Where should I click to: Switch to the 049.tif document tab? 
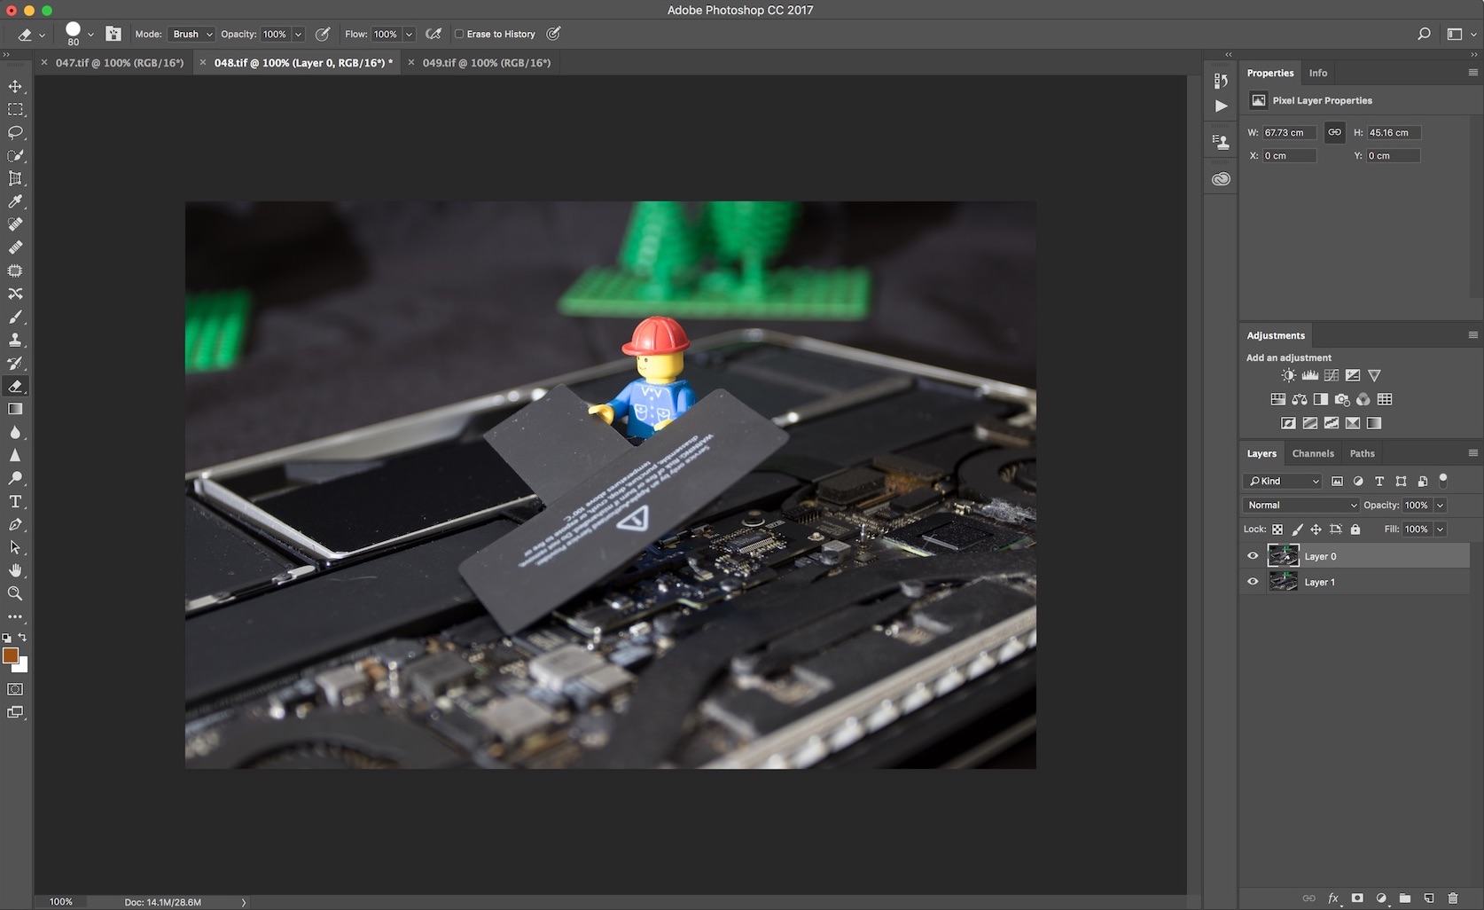click(486, 62)
